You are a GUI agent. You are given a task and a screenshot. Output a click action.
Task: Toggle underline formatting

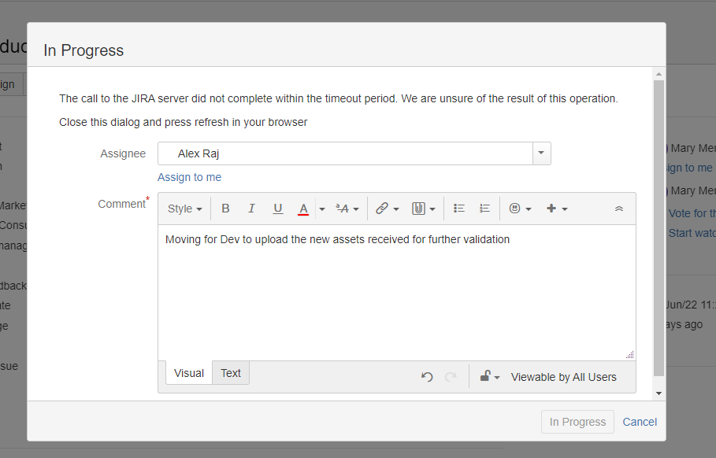[x=278, y=208]
